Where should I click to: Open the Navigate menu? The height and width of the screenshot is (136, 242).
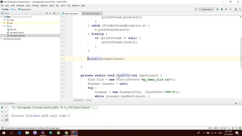click(x=20, y=6)
